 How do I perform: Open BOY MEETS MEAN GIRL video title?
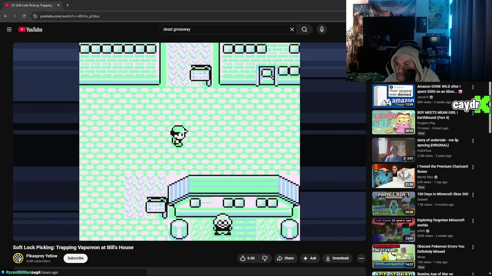(437, 115)
